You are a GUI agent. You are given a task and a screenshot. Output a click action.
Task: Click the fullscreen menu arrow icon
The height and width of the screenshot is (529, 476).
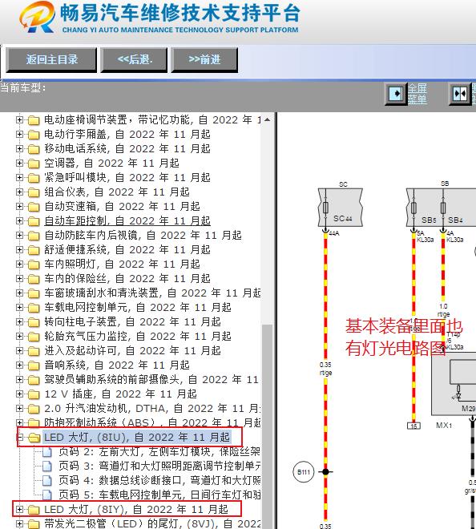tap(396, 93)
